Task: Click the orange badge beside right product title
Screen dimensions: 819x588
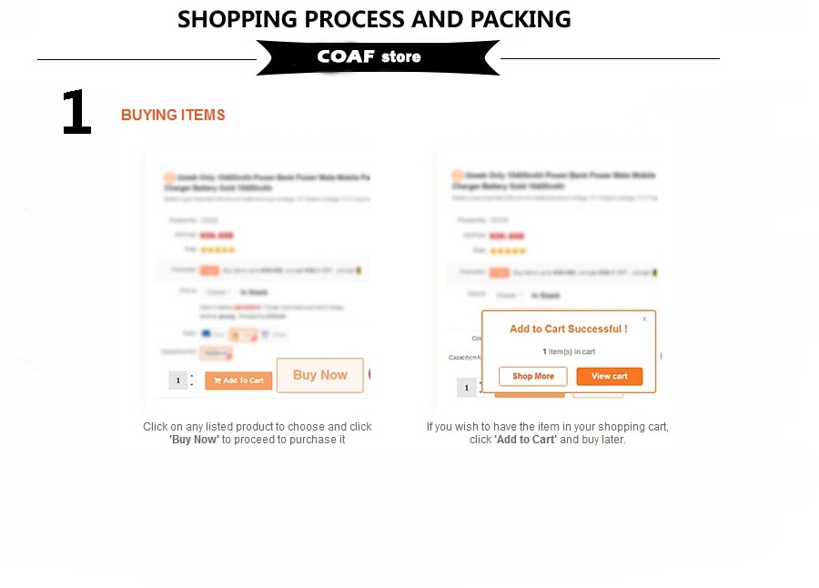Action: pyautogui.click(x=458, y=175)
